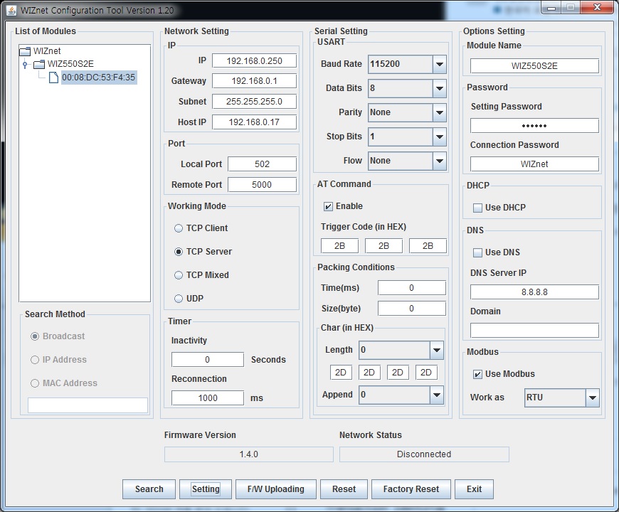Click the Setting Password field
Viewport: 619px width, 512px height.
(534, 126)
